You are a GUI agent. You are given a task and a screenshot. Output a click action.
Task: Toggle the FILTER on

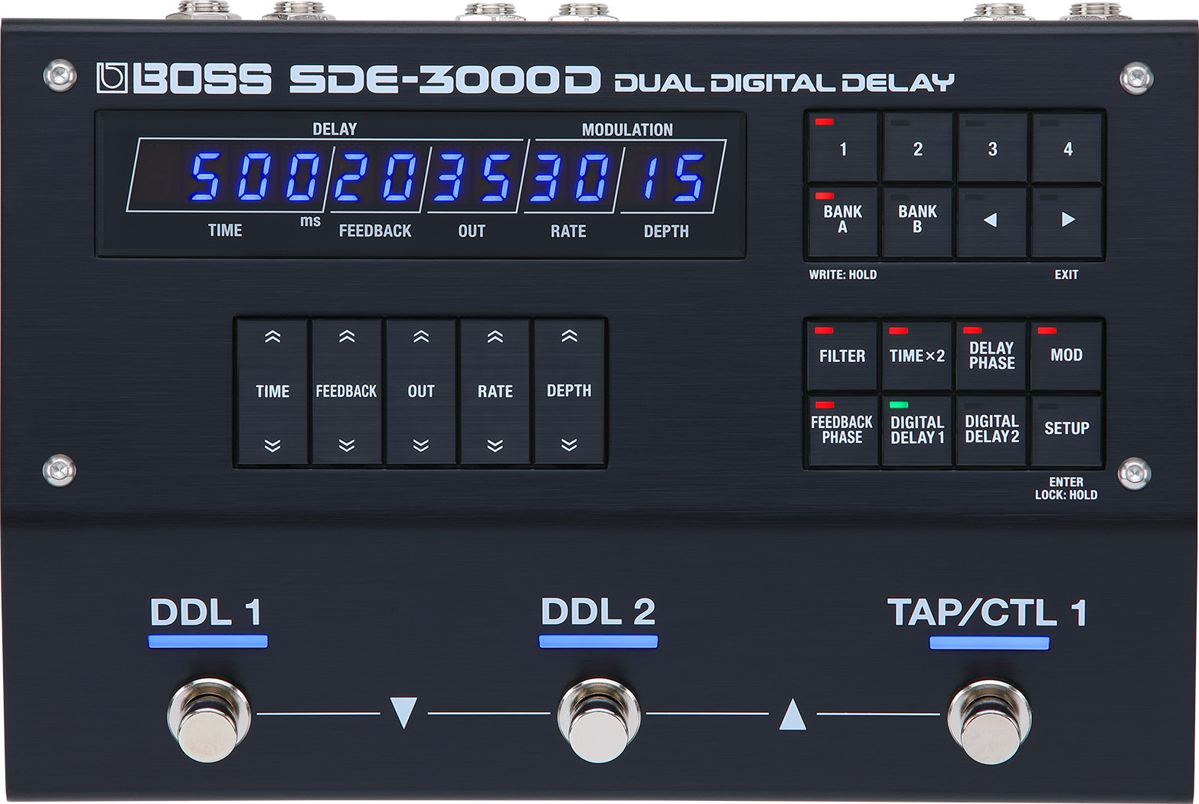(842, 355)
